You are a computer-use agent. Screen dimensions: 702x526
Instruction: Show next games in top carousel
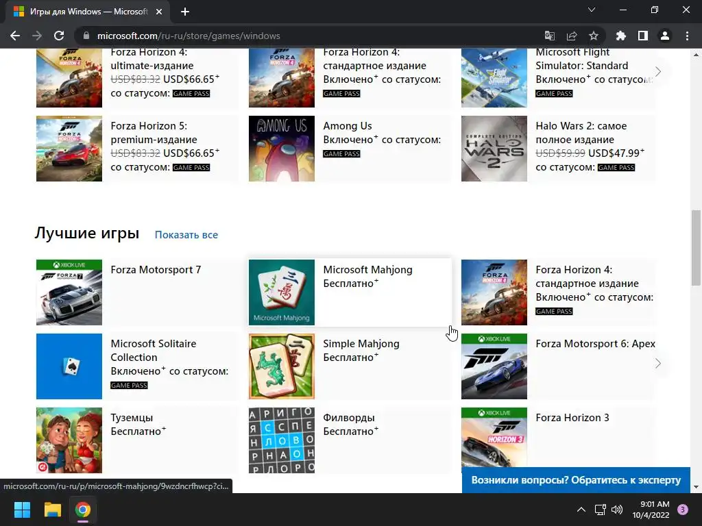click(657, 71)
